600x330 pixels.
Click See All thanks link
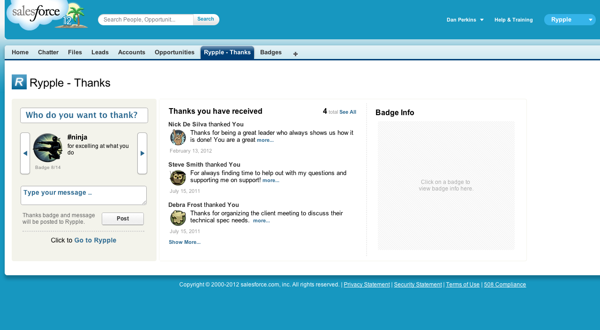coord(348,112)
